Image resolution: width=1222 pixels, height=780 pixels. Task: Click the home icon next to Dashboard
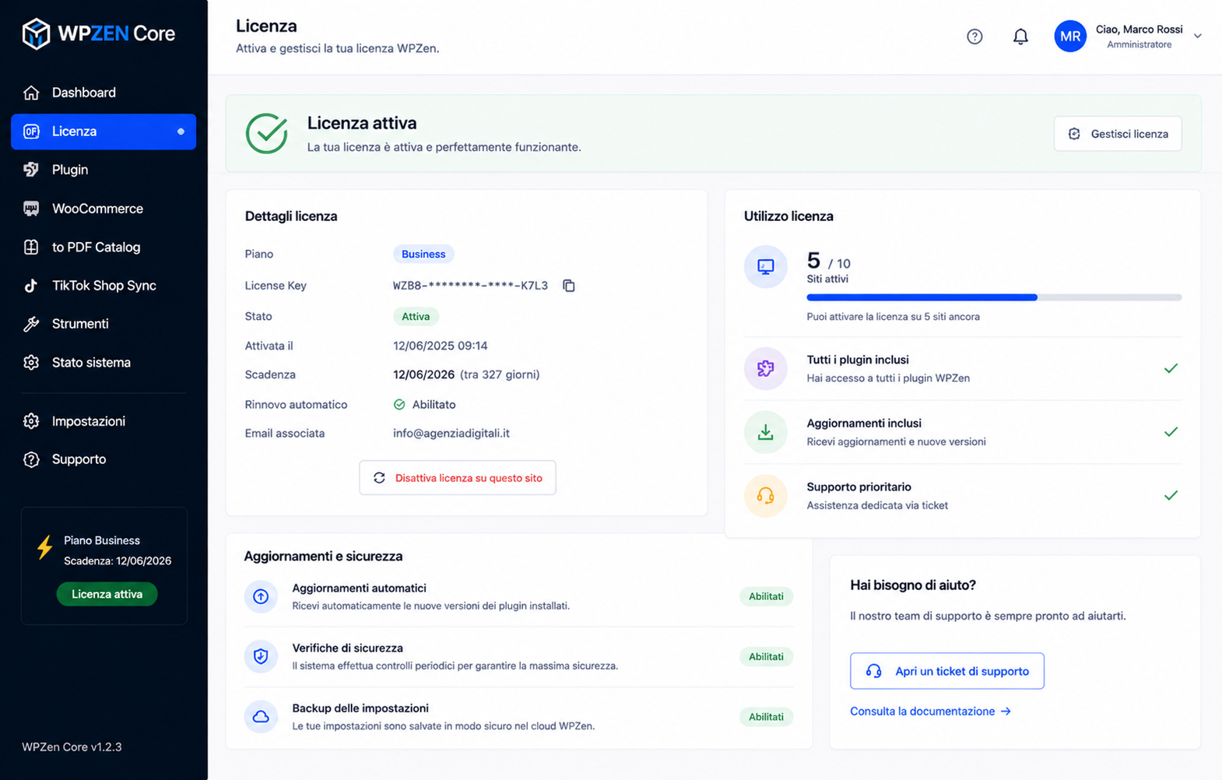click(31, 93)
